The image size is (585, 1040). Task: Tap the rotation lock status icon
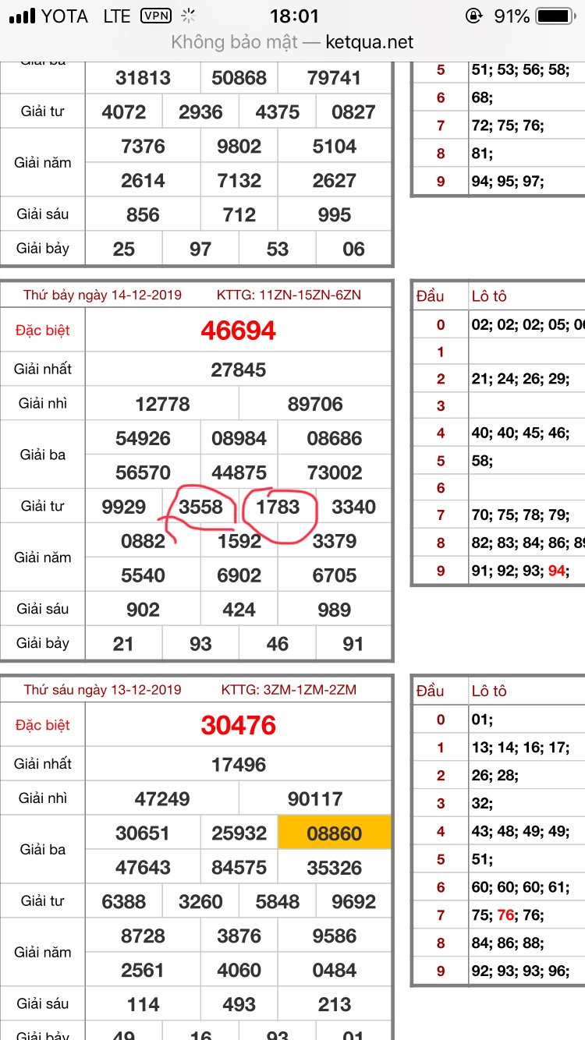point(473,16)
